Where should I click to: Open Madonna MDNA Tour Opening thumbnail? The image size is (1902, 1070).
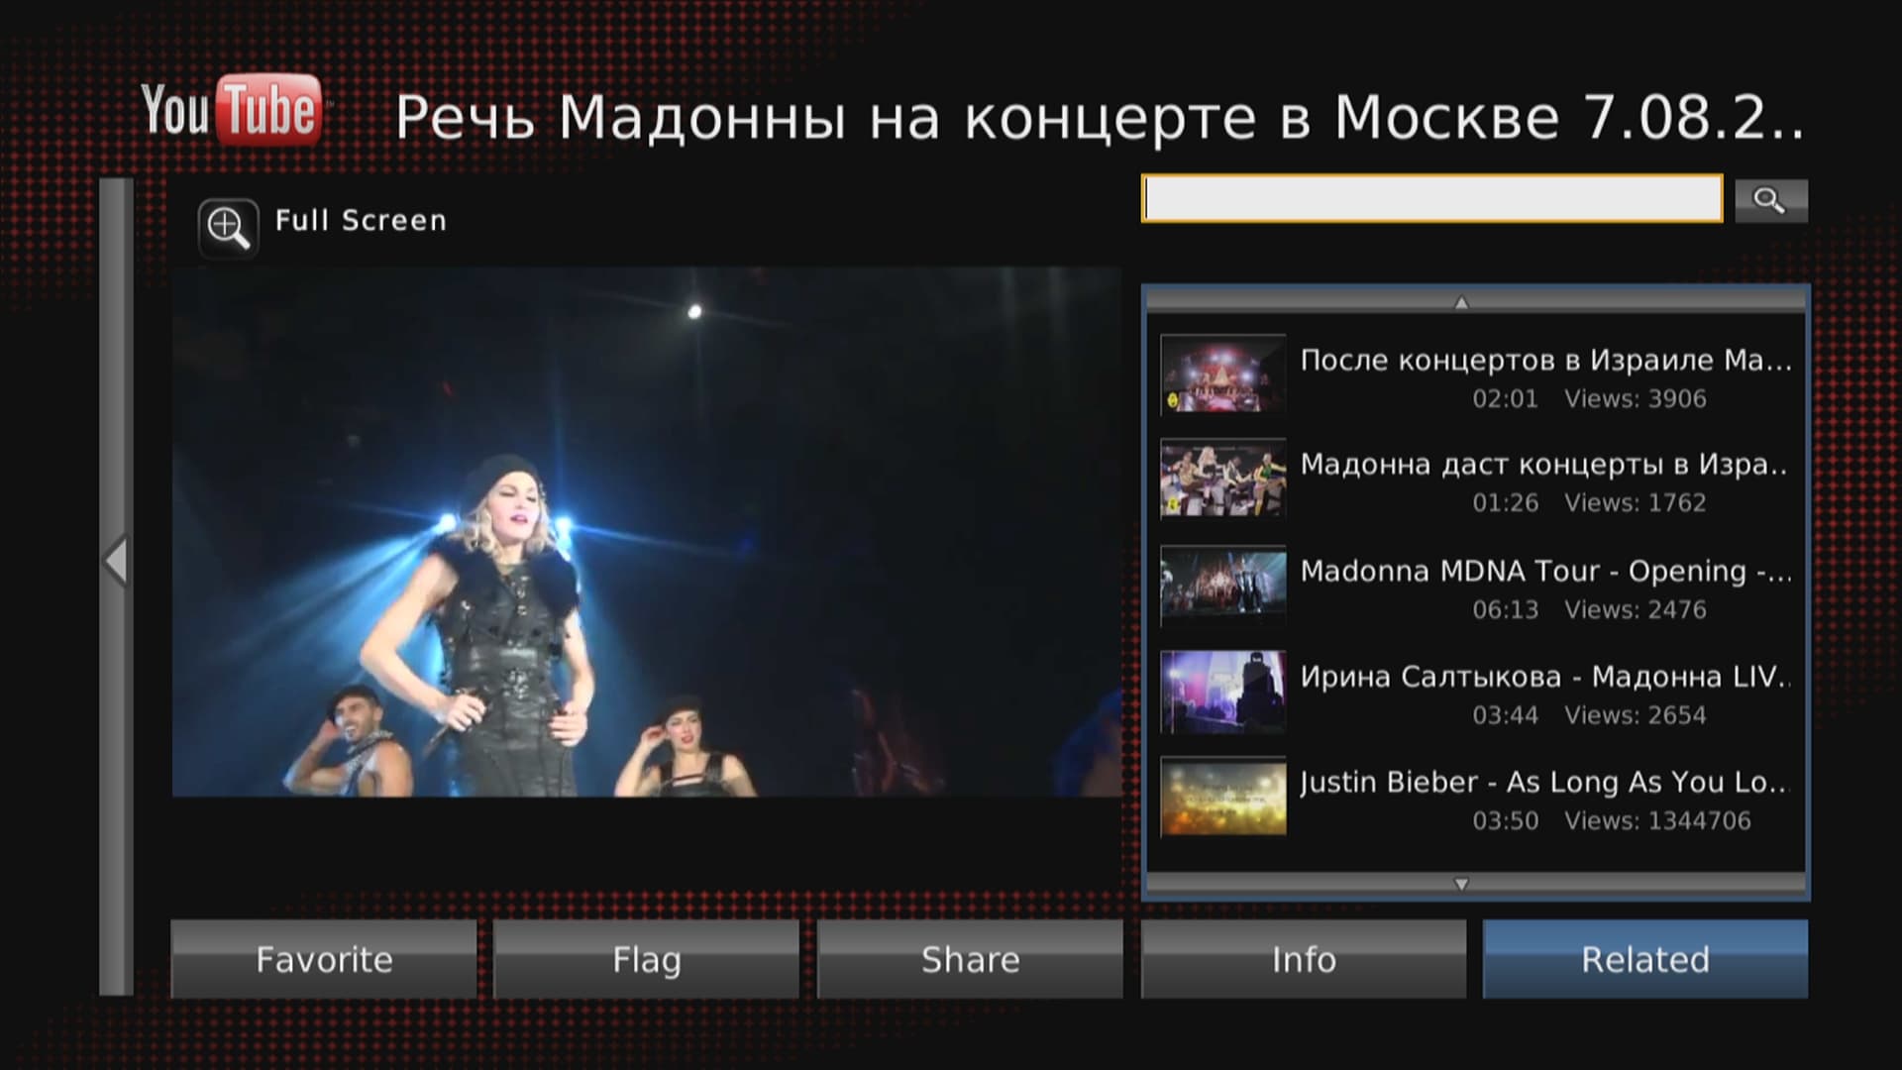[x=1223, y=586]
